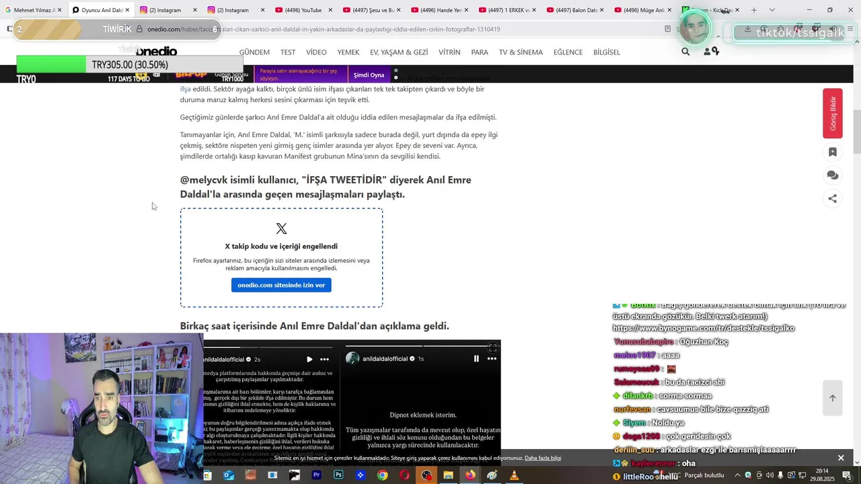Viewport: 861px width, 484px height.
Task: Open the BİLGİSEL menu item
Action: point(607,52)
